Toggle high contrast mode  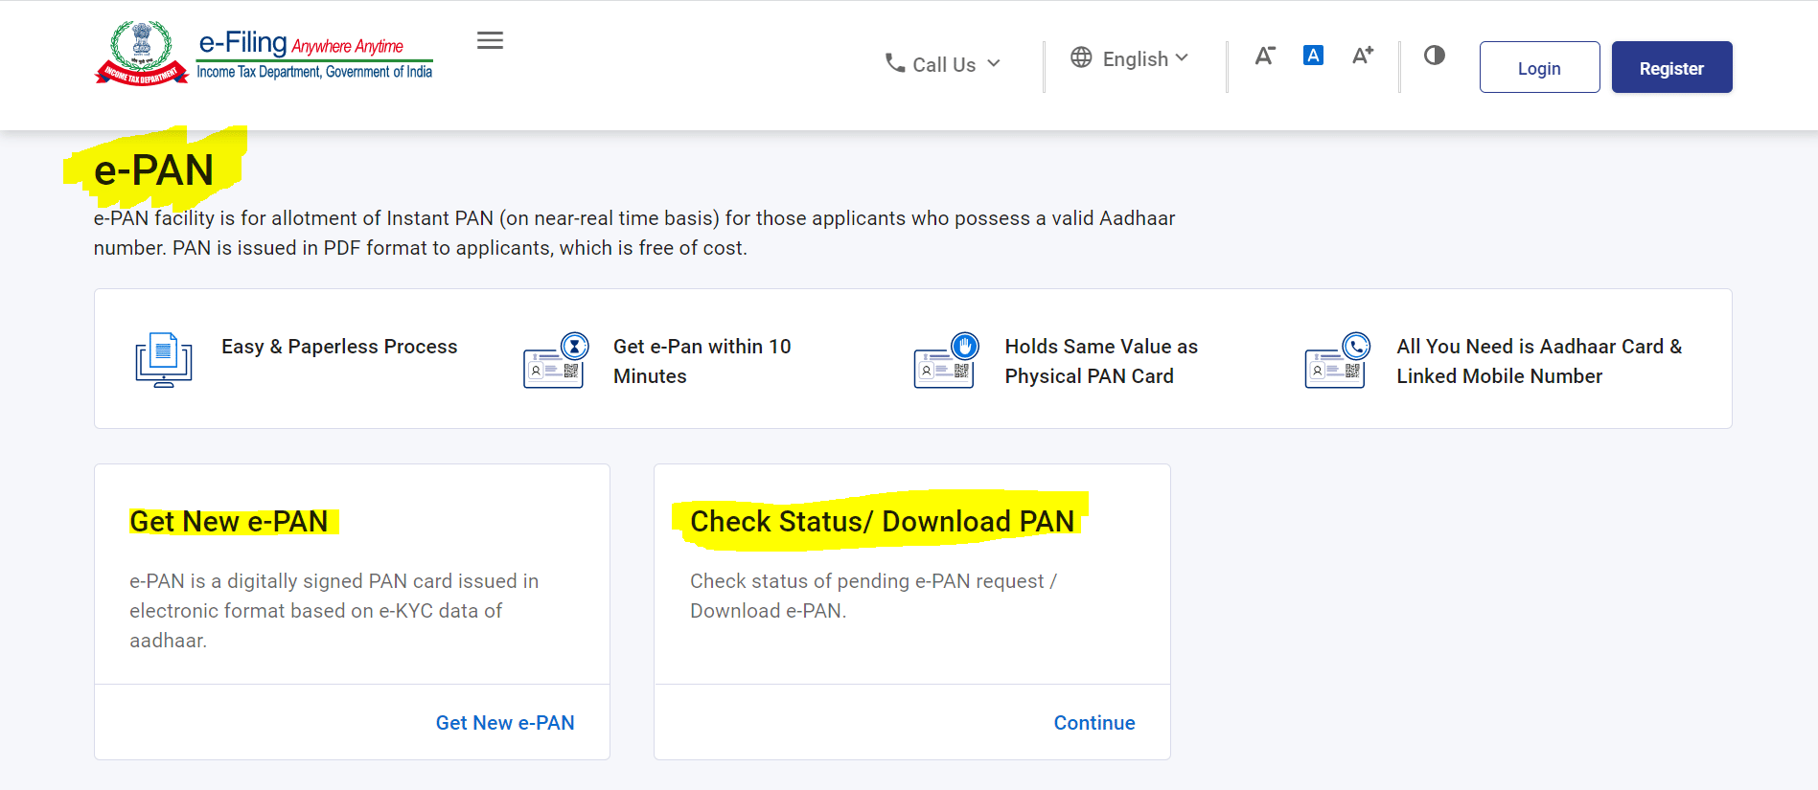tap(1434, 56)
